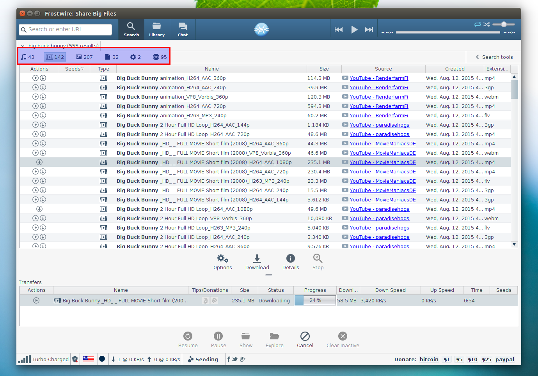The height and width of the screenshot is (376, 538).
Task: Click Clear Inactive transfers button
Action: click(x=343, y=340)
